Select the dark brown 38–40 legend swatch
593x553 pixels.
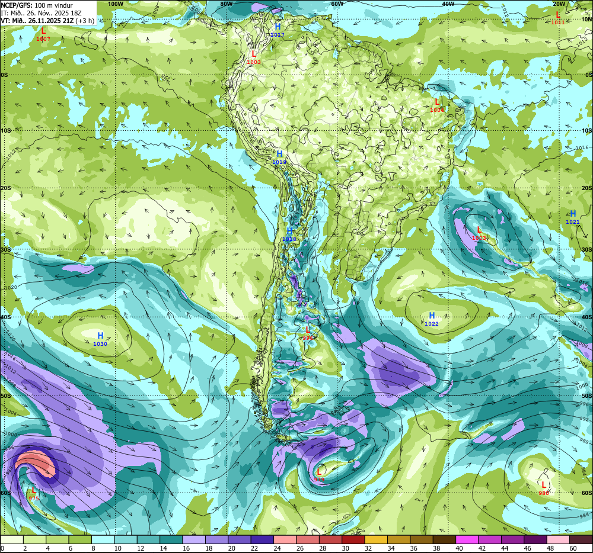coord(444,539)
